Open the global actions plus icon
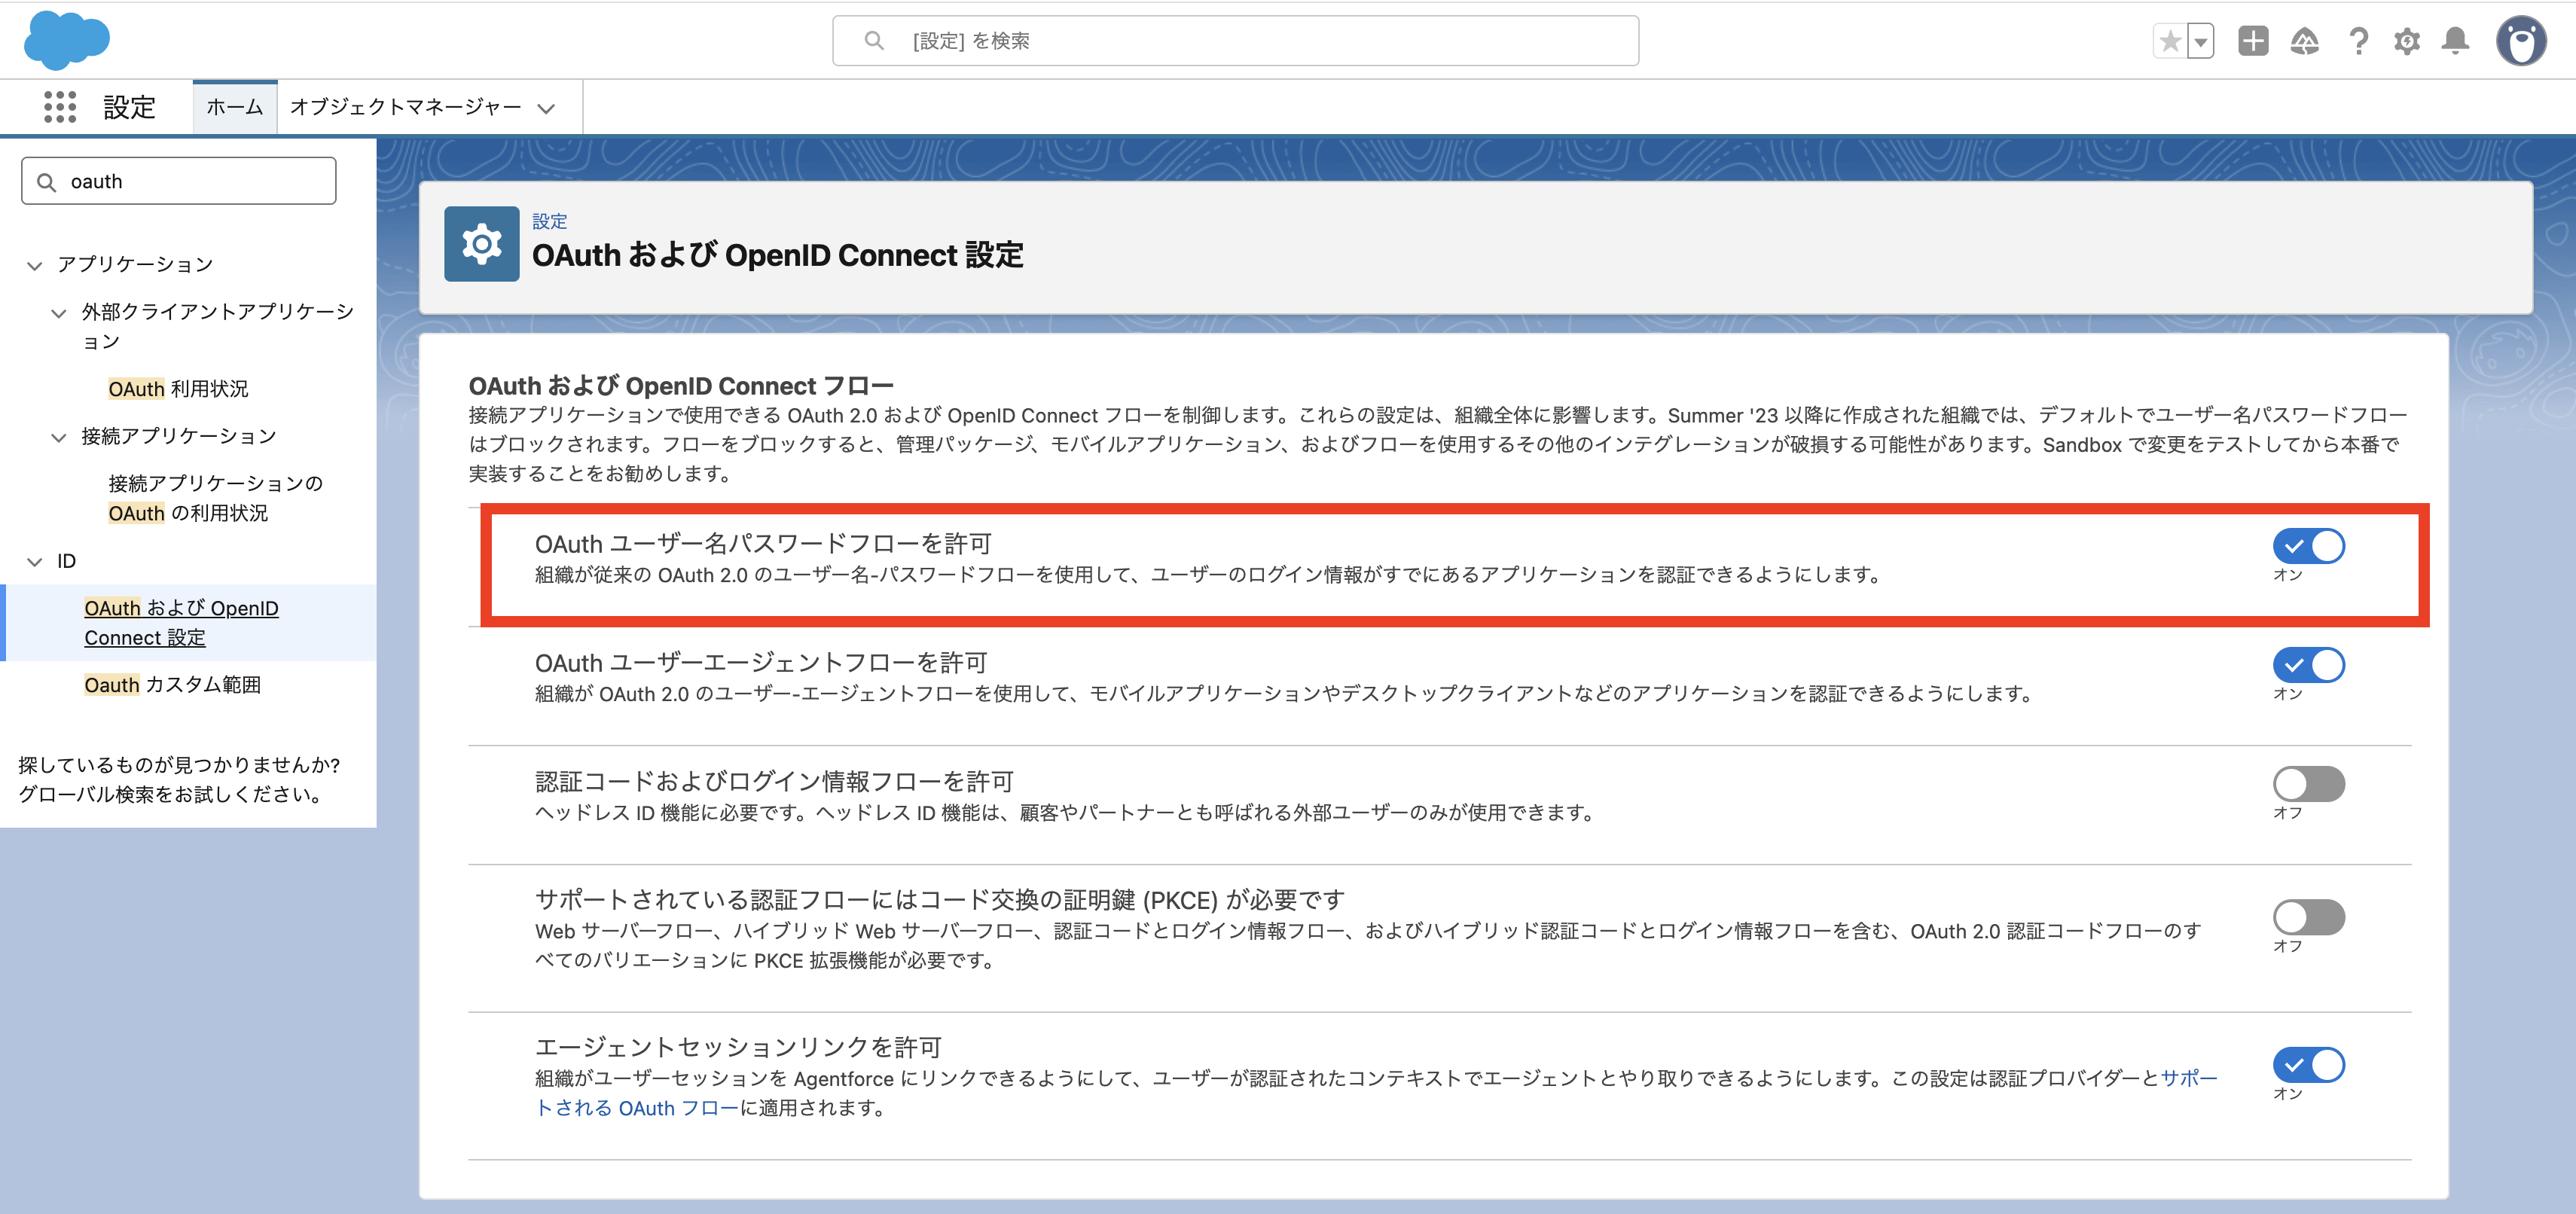 pos(2253,41)
